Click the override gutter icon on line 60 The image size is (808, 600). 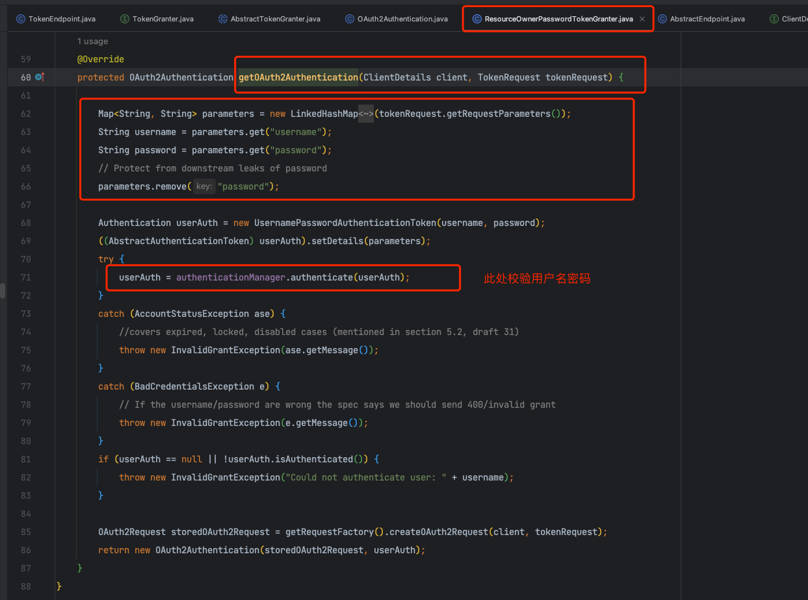(40, 77)
